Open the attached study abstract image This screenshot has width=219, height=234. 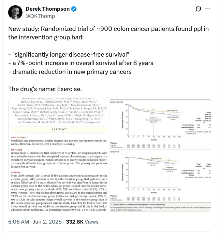[x=59, y=155]
